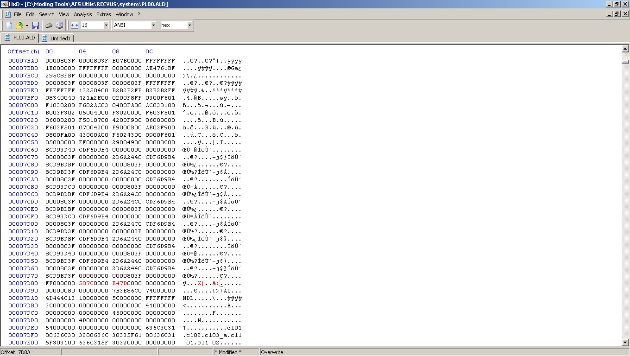
Task: Open the ANSI character set dropdown
Action: pos(153,25)
